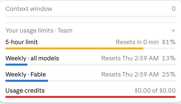This screenshot has width=181, height=104.
Task: Click the Context window label
Action: coord(29,9)
